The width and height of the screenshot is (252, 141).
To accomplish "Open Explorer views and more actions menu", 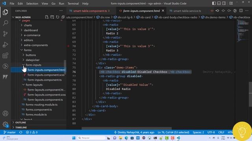I will pos(61,11).
